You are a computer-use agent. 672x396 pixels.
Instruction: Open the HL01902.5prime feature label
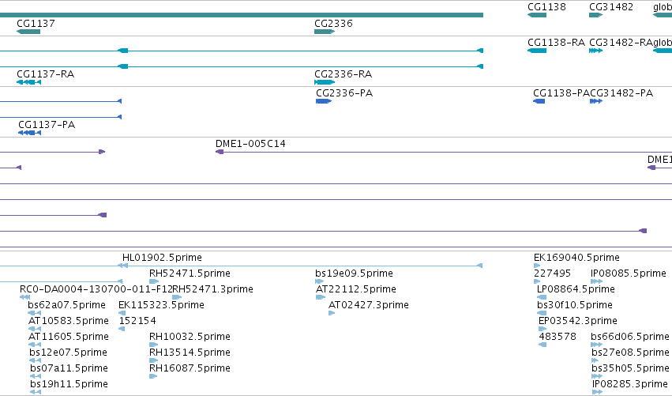(162, 258)
